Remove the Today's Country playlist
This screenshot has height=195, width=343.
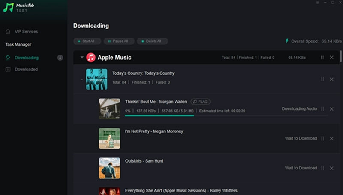pyautogui.click(x=331, y=79)
